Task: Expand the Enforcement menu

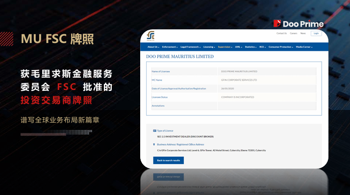Action: click(x=170, y=47)
